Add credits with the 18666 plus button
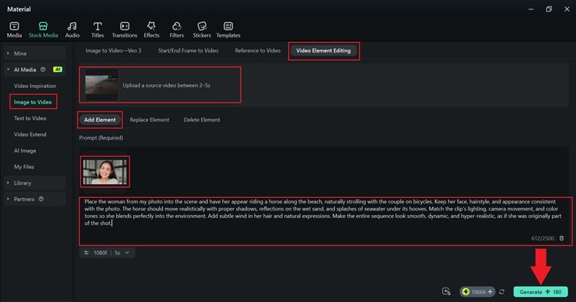 pos(490,292)
